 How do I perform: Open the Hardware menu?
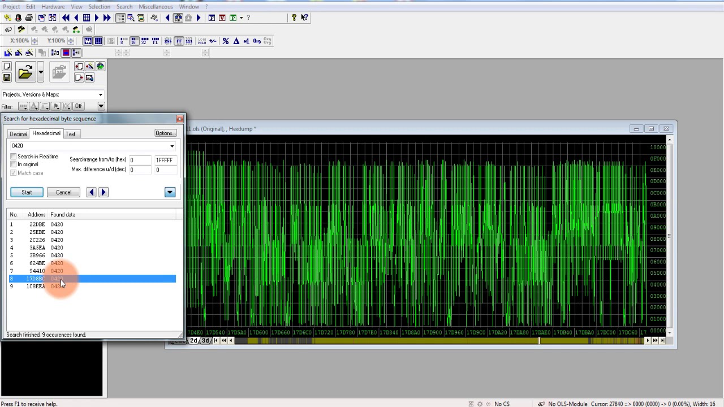pyautogui.click(x=53, y=7)
